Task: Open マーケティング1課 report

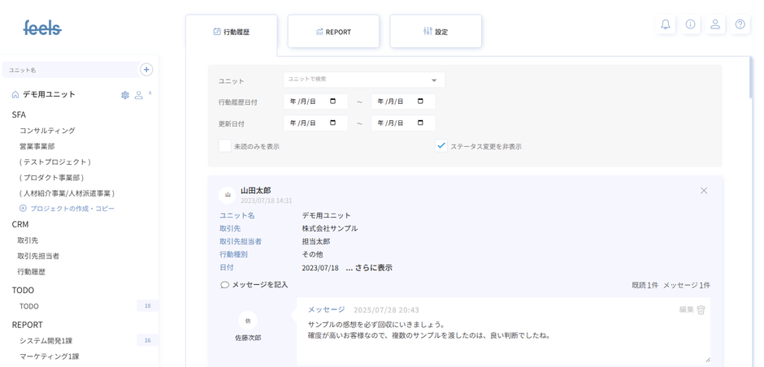Action: pos(50,356)
